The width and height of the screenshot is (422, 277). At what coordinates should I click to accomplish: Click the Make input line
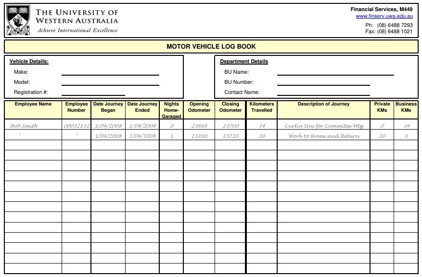point(110,72)
